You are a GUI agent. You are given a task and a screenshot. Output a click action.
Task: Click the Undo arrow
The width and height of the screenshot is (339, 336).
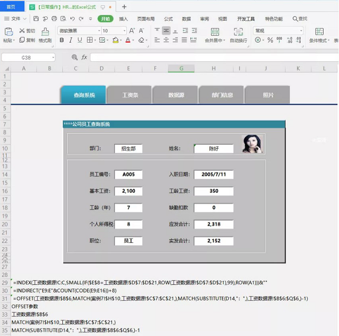point(72,19)
